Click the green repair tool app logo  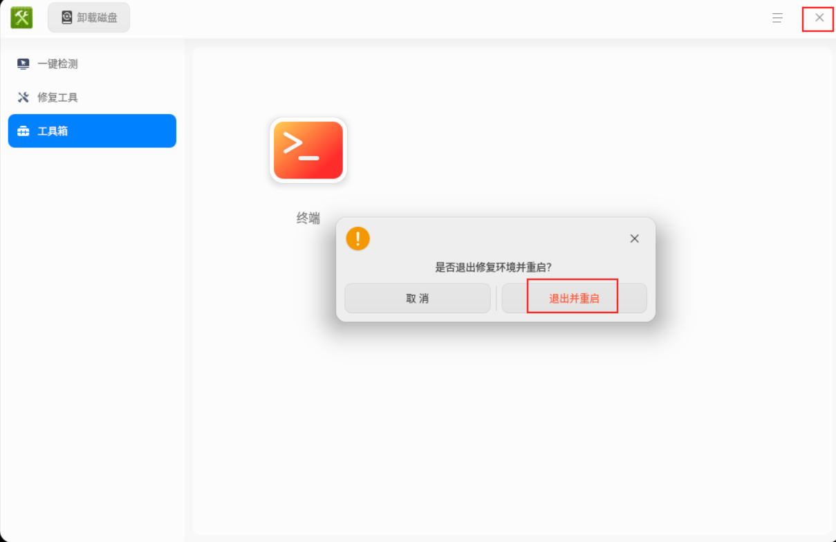coord(21,17)
